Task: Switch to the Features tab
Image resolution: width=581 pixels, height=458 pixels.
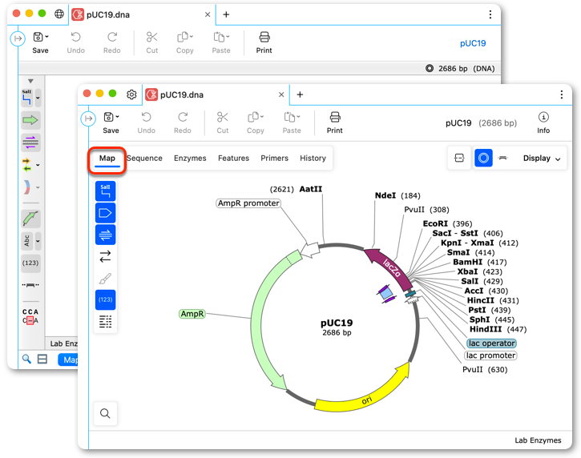Action: pos(233,158)
